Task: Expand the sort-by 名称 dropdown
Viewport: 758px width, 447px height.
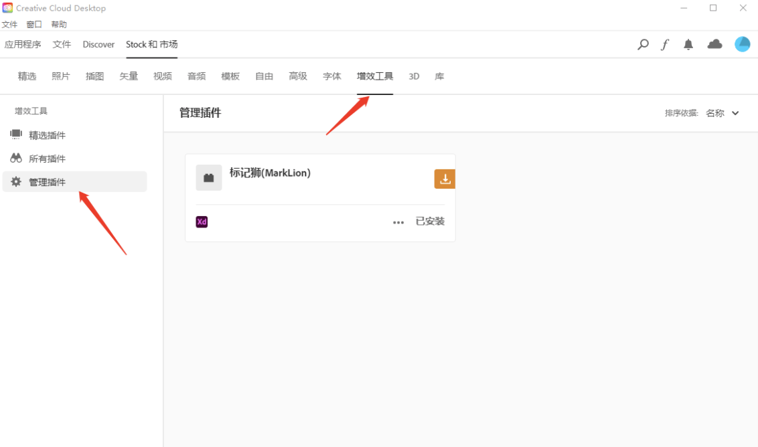Action: [x=722, y=113]
